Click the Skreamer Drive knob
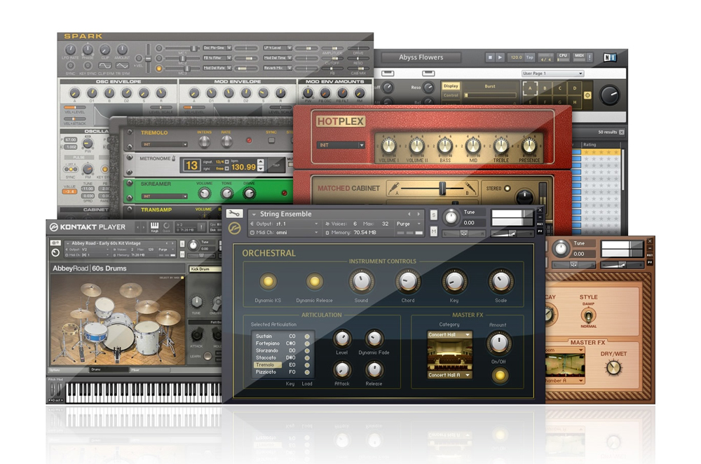This screenshot has height=464, width=701. 249,193
